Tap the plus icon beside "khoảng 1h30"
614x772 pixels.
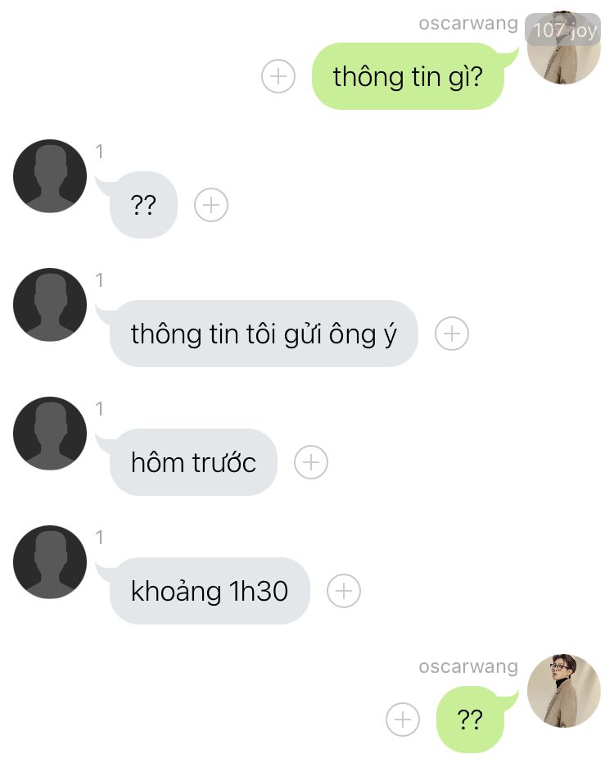pyautogui.click(x=344, y=591)
